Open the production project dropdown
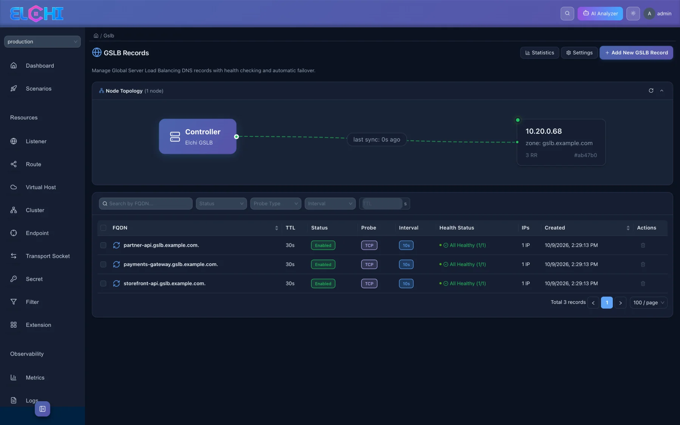The height and width of the screenshot is (425, 680). coord(42,42)
